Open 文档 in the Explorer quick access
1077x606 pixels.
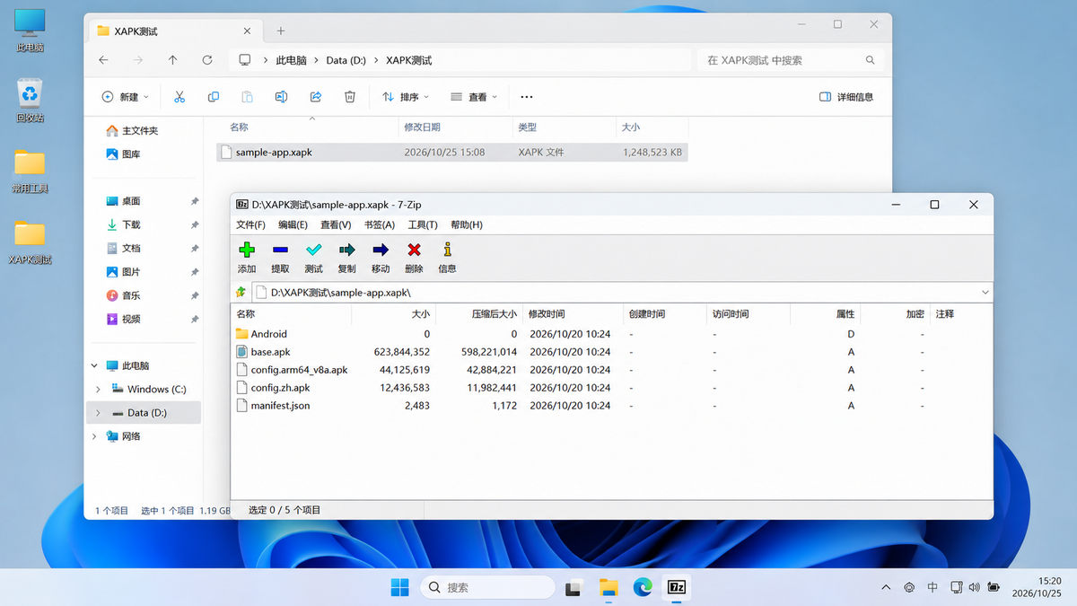(123, 248)
